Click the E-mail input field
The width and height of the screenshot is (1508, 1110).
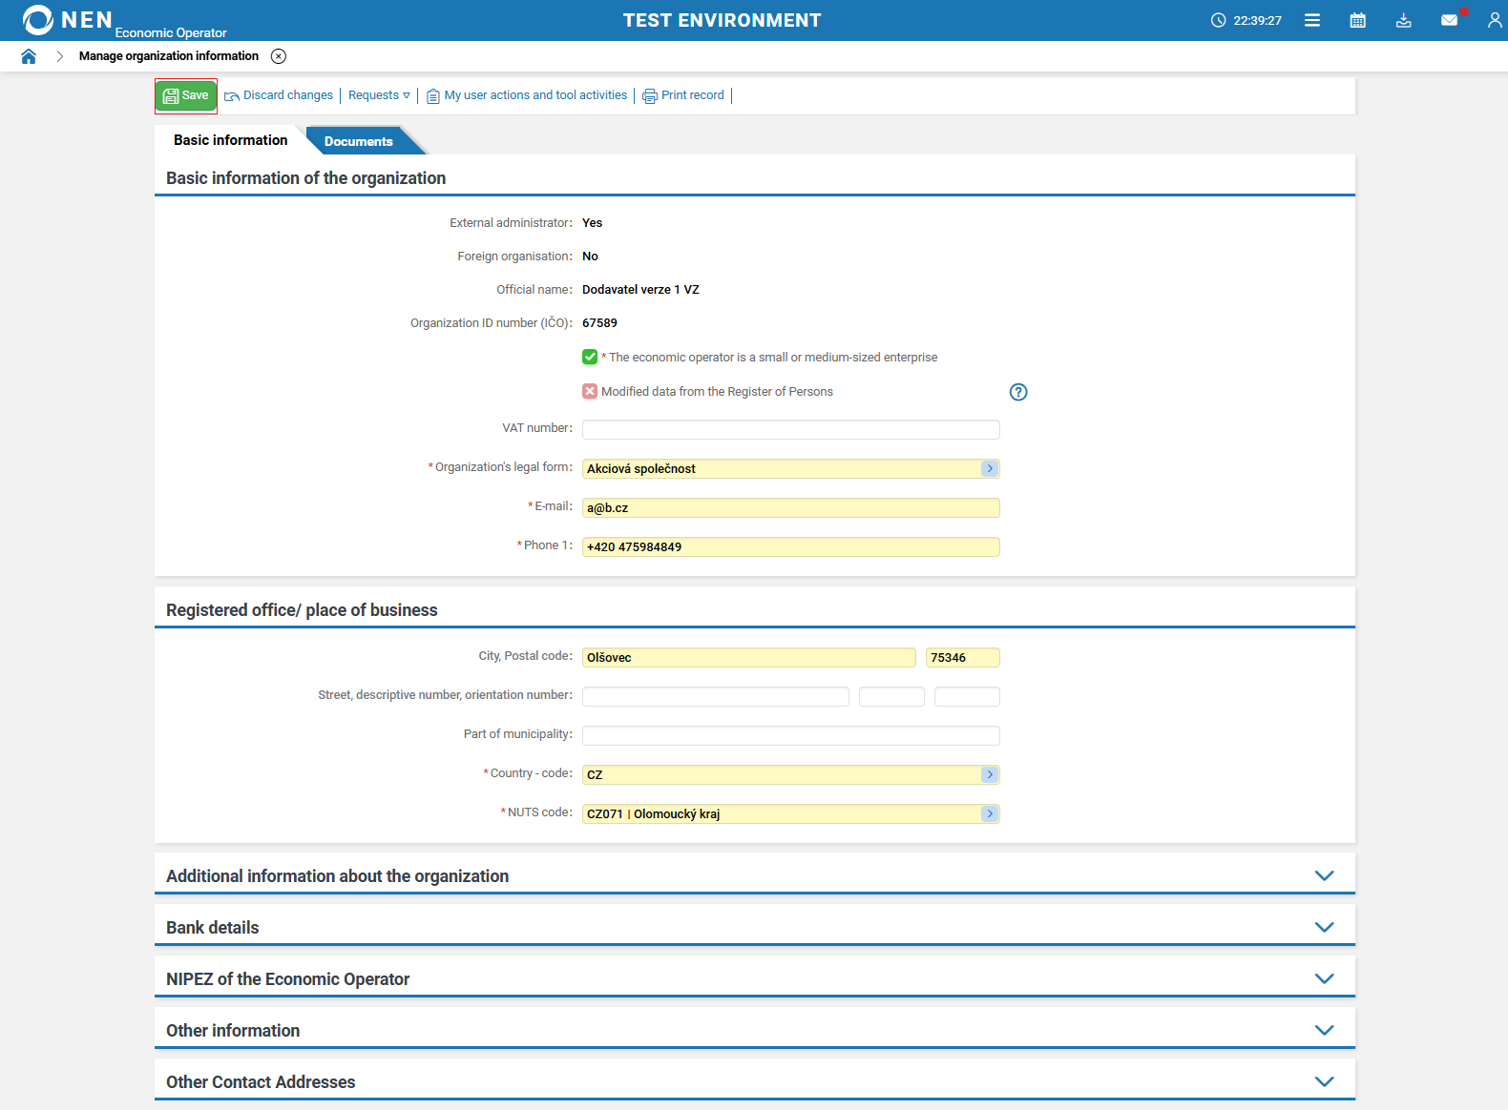coord(791,507)
